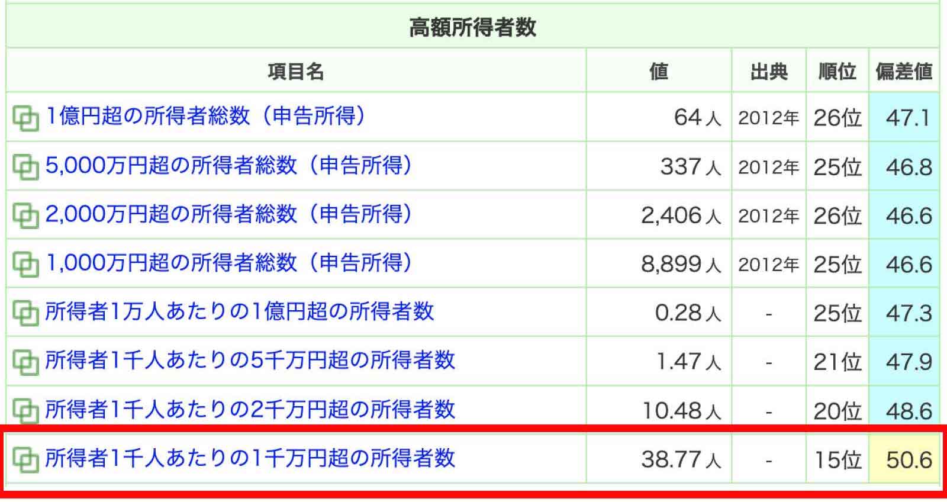Click the deviation score 47.1
This screenshot has width=947, height=502.
click(909, 118)
